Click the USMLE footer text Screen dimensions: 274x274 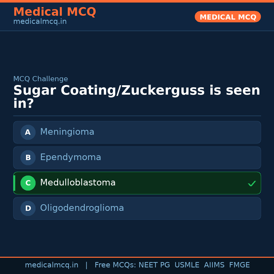[187, 265]
